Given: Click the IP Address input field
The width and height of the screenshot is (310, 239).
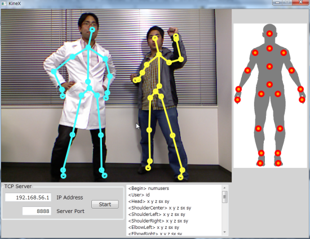Looking at the screenshot, I should coord(28,197).
